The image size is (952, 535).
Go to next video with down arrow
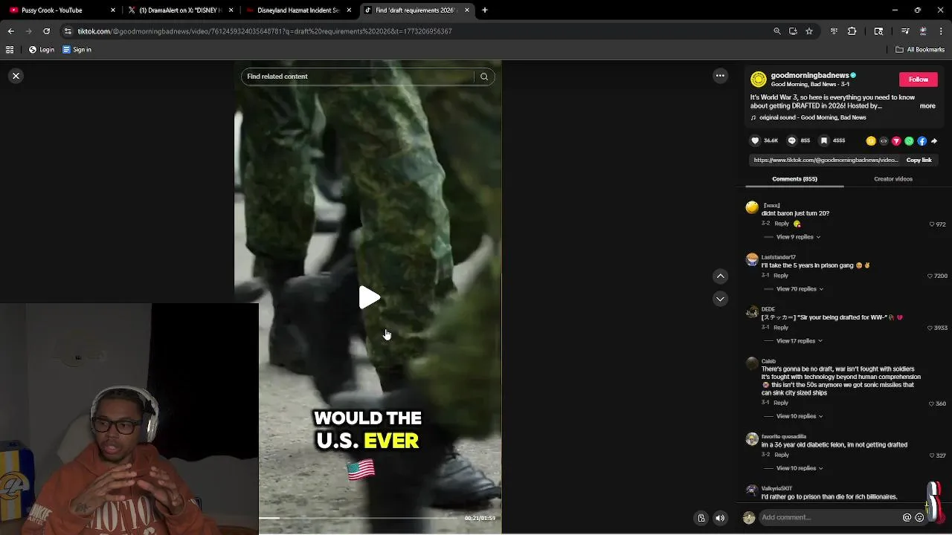point(720,299)
